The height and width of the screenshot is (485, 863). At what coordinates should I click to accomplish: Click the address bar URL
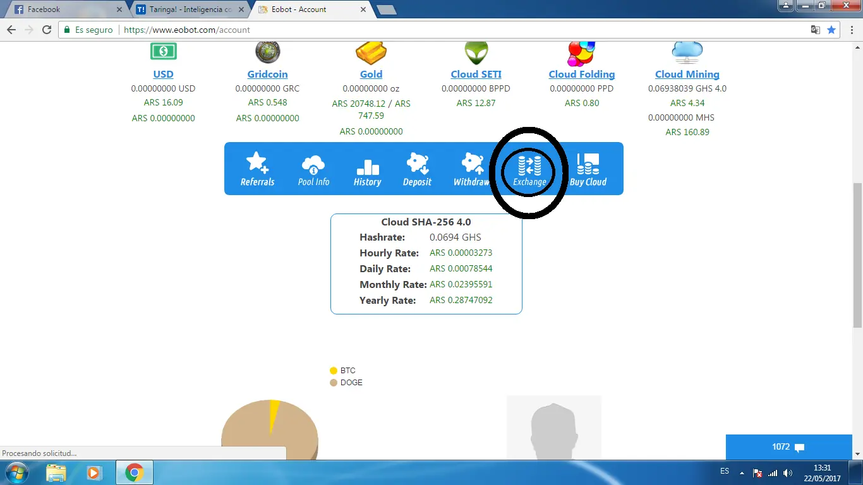pos(187,30)
